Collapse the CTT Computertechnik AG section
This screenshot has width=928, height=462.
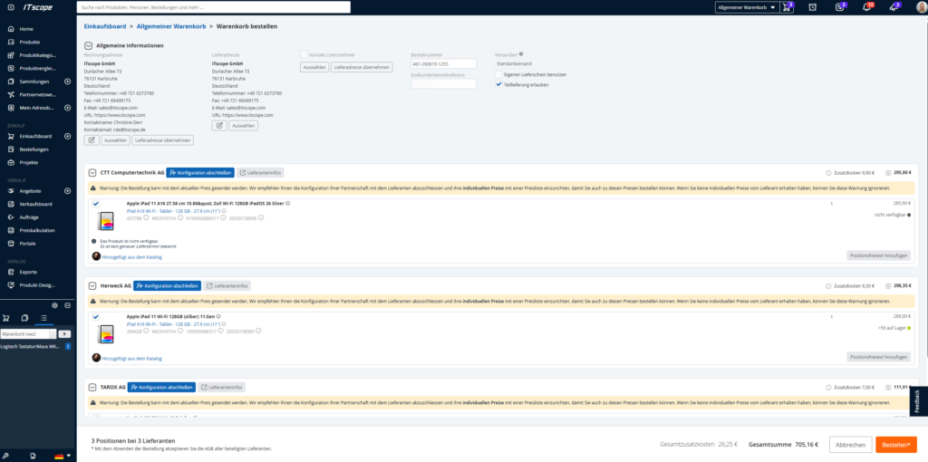(92, 173)
